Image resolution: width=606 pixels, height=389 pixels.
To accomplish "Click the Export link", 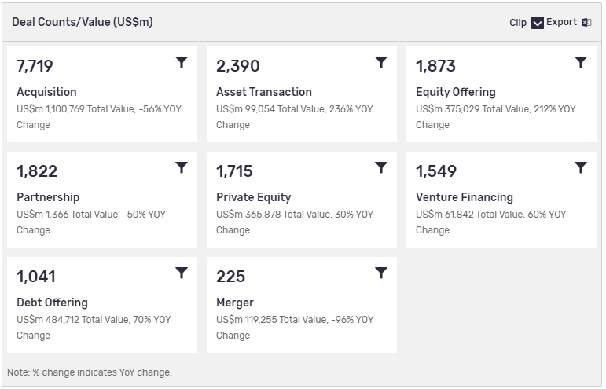I will pyautogui.click(x=561, y=22).
